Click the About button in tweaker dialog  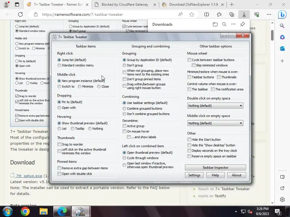(x=236, y=175)
